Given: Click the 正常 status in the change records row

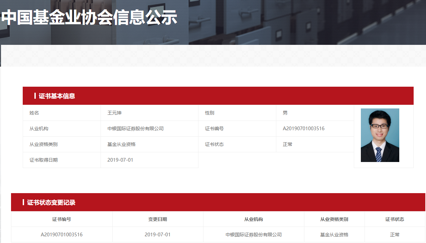Looking at the screenshot, I should (x=395, y=235).
